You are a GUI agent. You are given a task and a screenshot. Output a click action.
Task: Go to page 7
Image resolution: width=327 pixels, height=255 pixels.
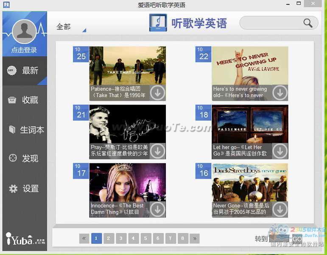(x=170, y=238)
